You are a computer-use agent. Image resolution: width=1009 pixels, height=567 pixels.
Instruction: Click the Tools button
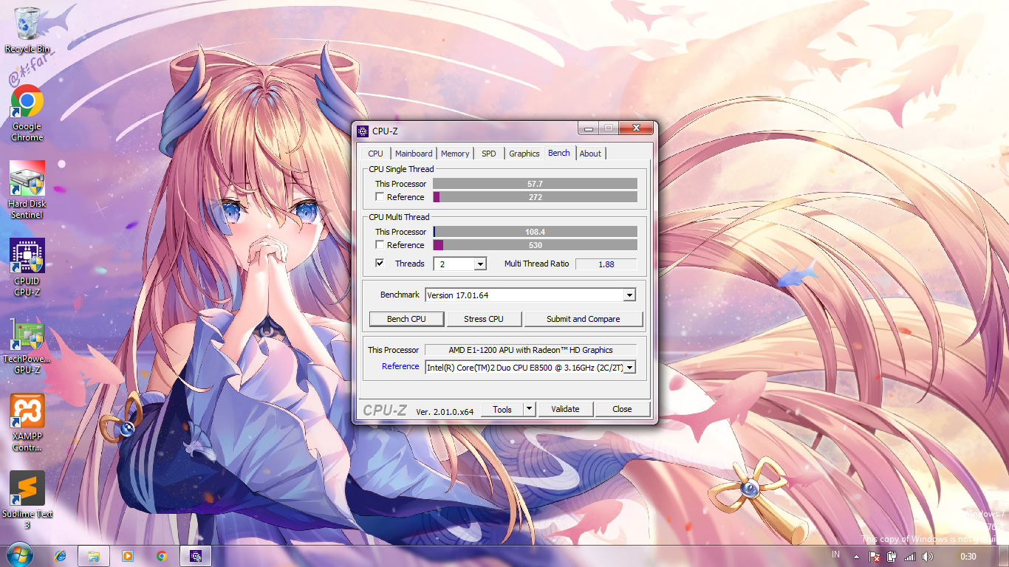(502, 409)
